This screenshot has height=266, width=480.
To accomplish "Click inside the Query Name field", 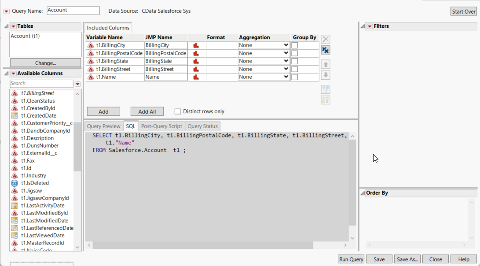I will click(73, 10).
